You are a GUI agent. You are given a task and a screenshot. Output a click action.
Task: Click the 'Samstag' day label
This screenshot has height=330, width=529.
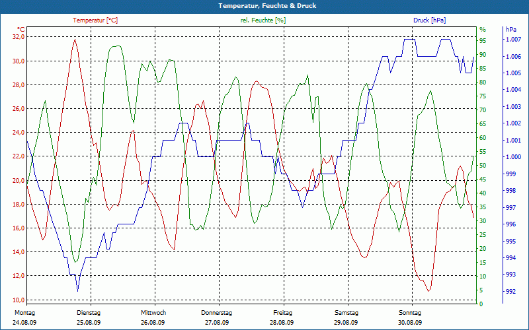coord(346,313)
